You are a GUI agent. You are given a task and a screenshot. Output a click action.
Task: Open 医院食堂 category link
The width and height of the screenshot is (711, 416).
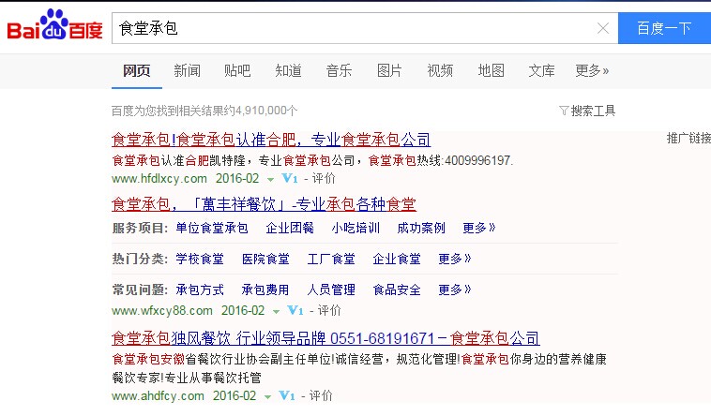tap(265, 259)
